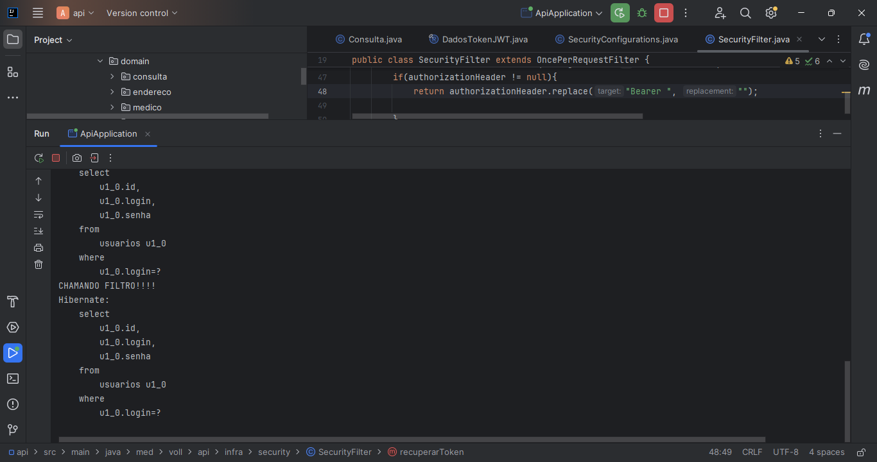Viewport: 877px width, 462px height.
Task: Clear the console with the trash icon
Action: (x=39, y=264)
